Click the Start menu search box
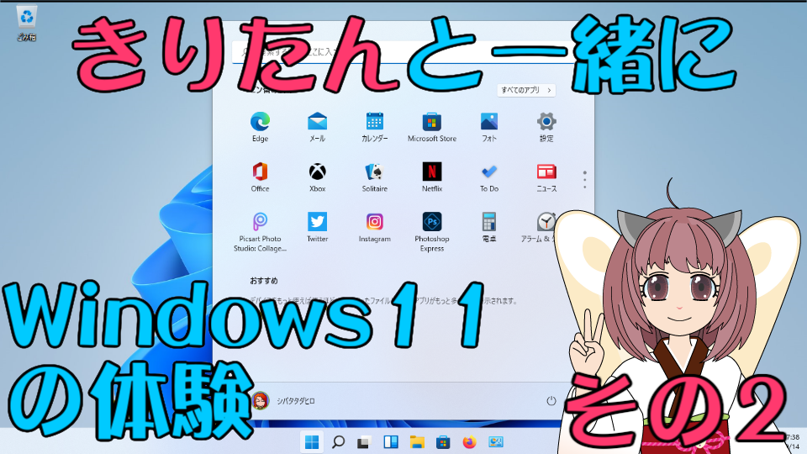This screenshot has width=807, height=454. [x=402, y=51]
